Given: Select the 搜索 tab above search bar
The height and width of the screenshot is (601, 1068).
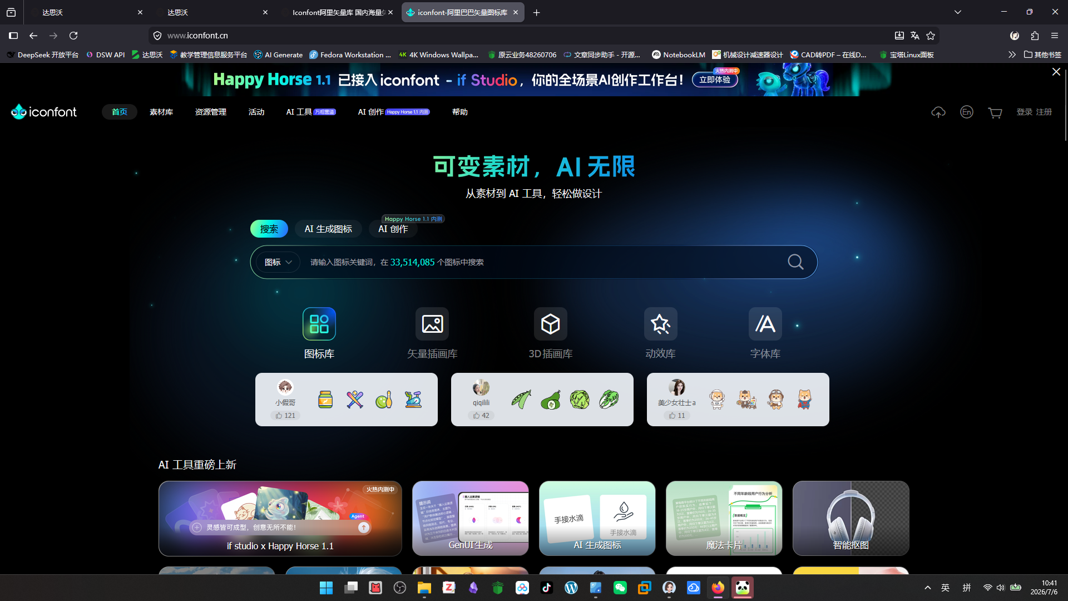Looking at the screenshot, I should tap(269, 229).
